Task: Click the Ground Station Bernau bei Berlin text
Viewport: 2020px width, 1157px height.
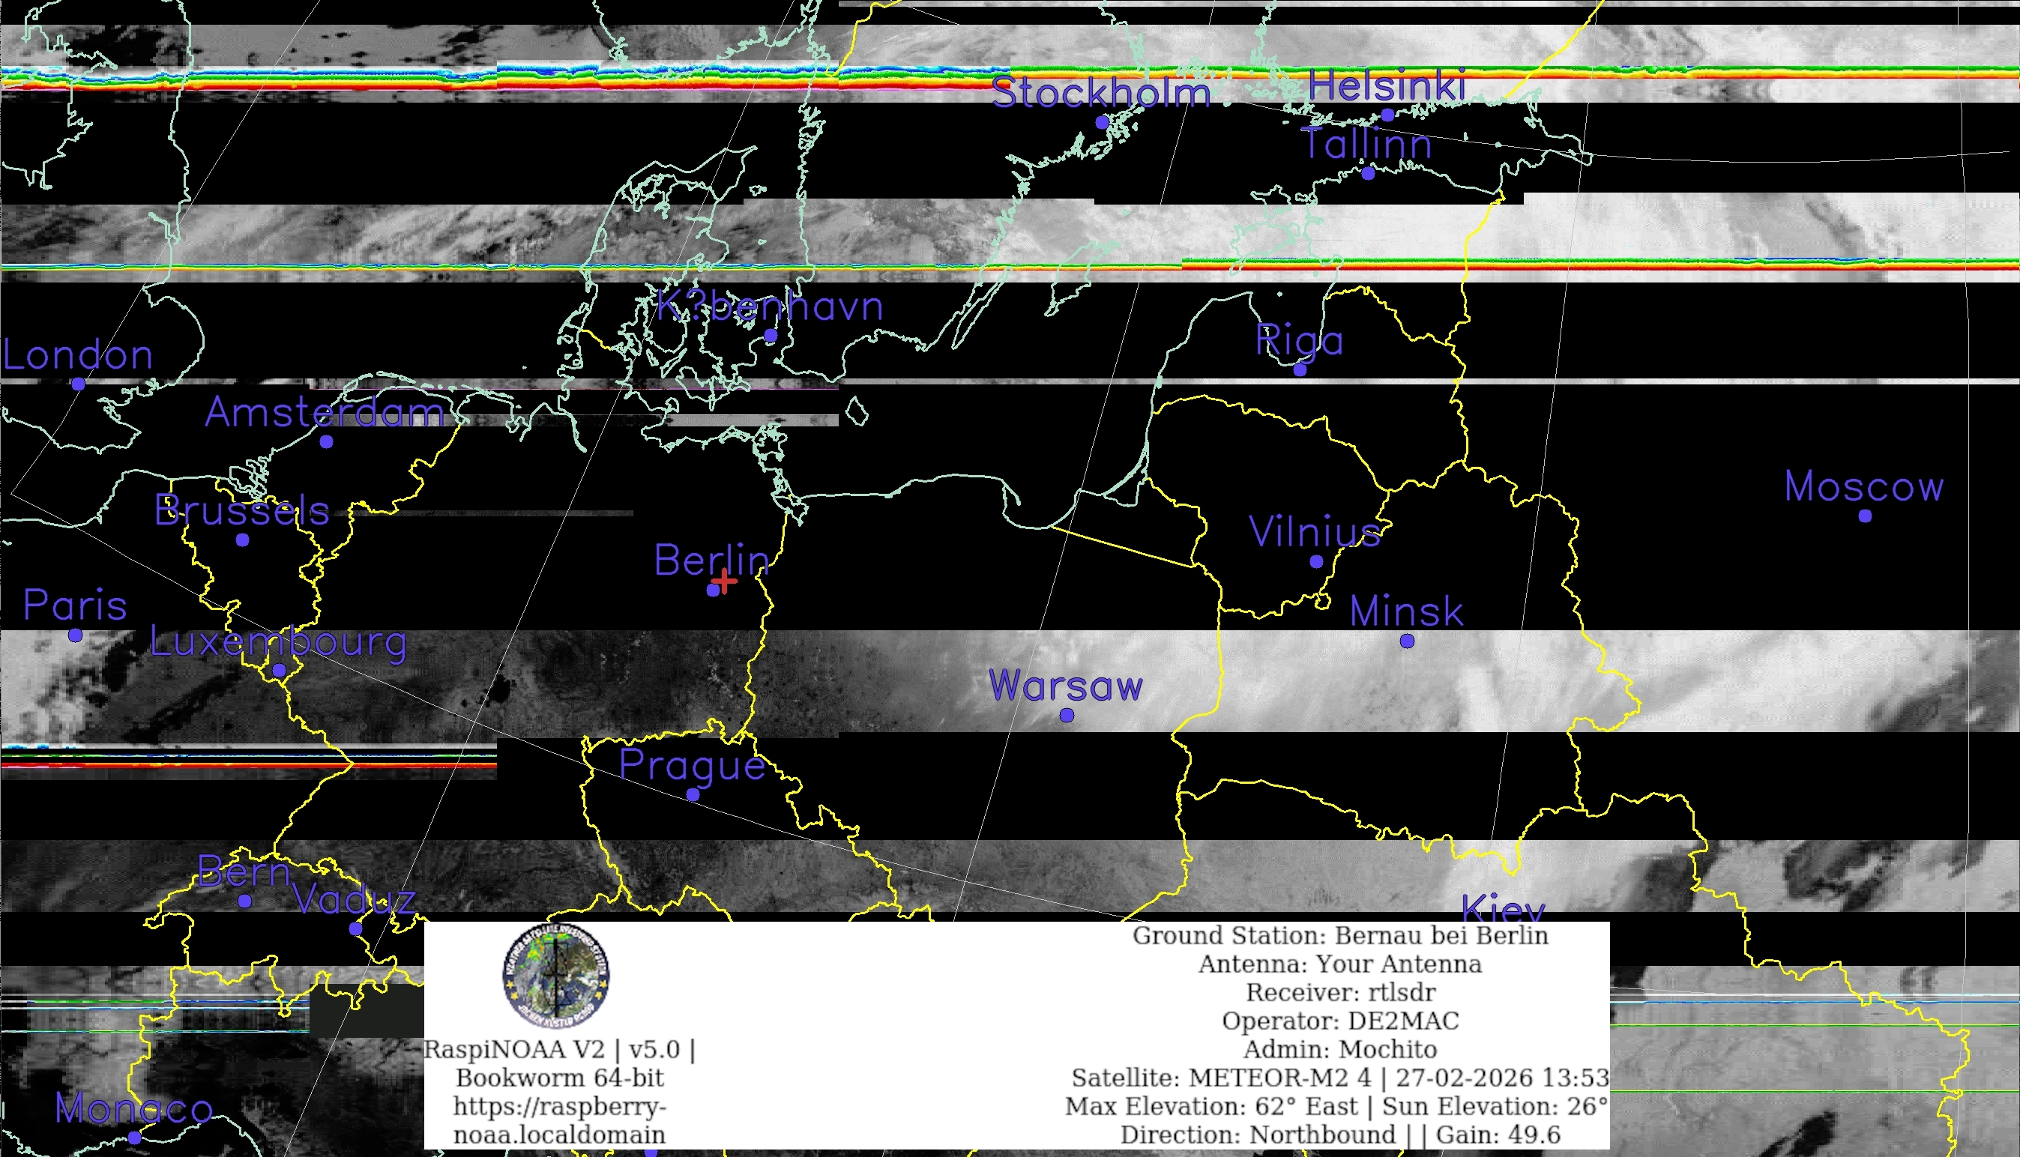Action: click(x=1339, y=935)
